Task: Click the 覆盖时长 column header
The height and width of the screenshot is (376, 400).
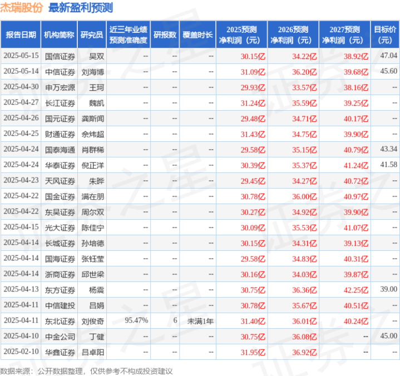Action: click(197, 34)
